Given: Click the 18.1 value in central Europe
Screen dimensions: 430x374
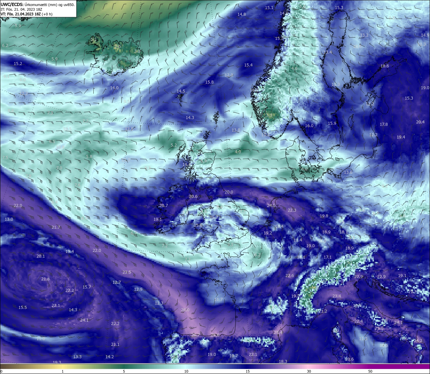Looking at the screenshot, I should pyautogui.click(x=344, y=232).
